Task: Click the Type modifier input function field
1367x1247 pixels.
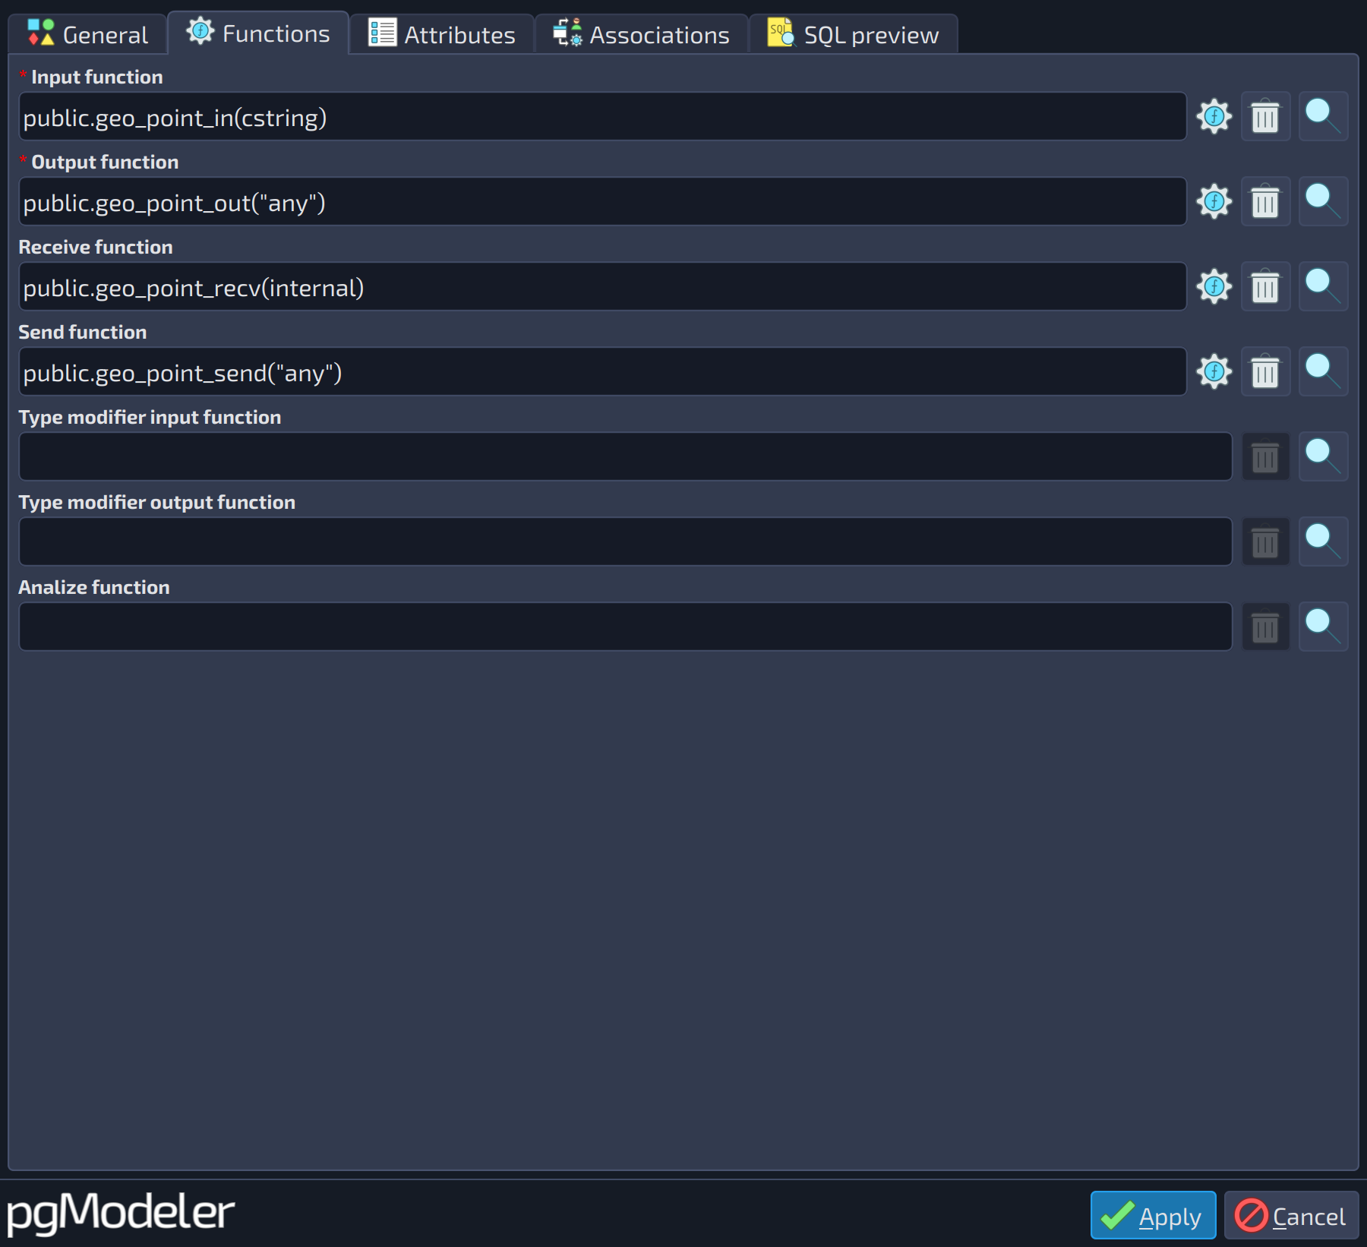Action: pyautogui.click(x=625, y=457)
